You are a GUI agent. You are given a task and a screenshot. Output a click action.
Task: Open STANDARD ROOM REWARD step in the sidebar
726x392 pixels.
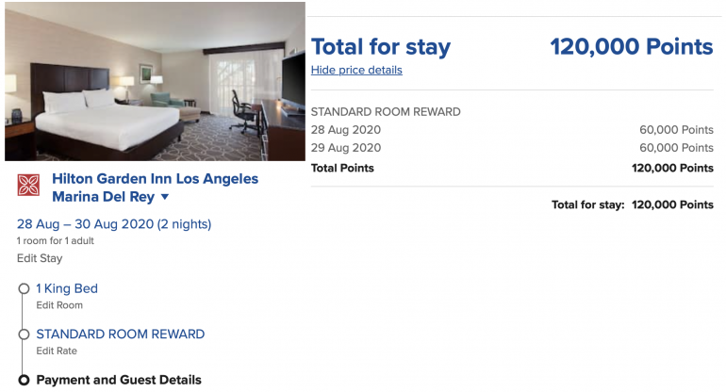(x=120, y=334)
